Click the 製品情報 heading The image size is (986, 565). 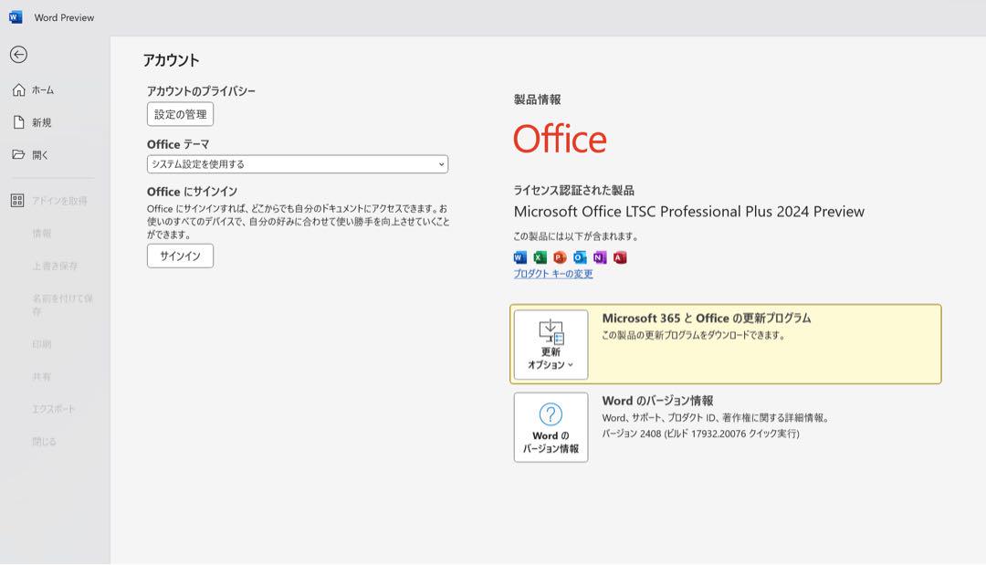(x=538, y=99)
